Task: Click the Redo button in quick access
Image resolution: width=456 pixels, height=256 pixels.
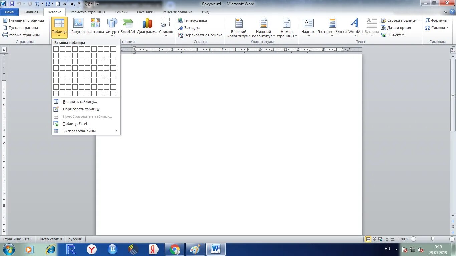Action: 30,4
